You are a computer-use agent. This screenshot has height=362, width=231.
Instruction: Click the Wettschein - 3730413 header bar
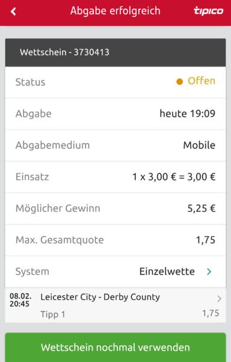tap(115, 52)
